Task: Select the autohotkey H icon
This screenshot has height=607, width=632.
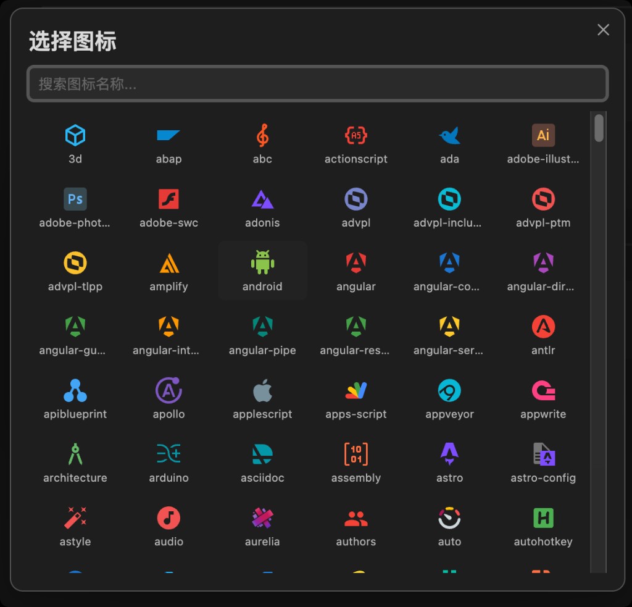Action: coord(543,517)
